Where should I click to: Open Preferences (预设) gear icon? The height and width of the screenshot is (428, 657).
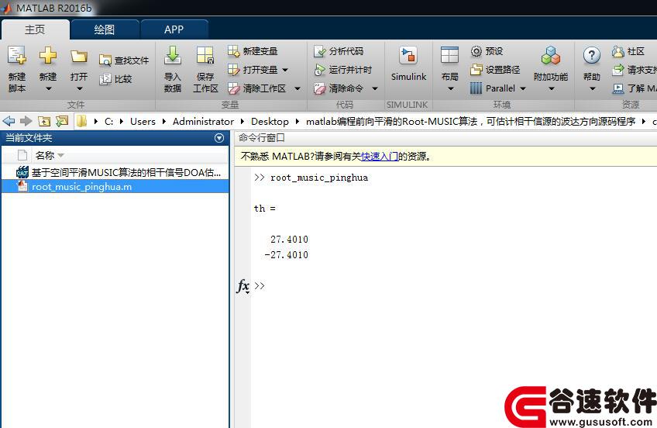(x=476, y=51)
